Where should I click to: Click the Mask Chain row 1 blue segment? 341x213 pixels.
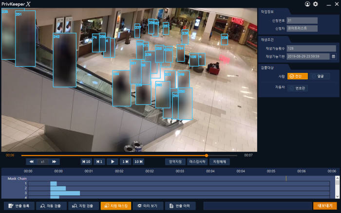pos(54,183)
